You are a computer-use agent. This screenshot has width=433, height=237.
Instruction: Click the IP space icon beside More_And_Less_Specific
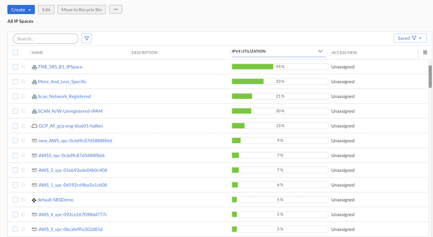point(34,82)
